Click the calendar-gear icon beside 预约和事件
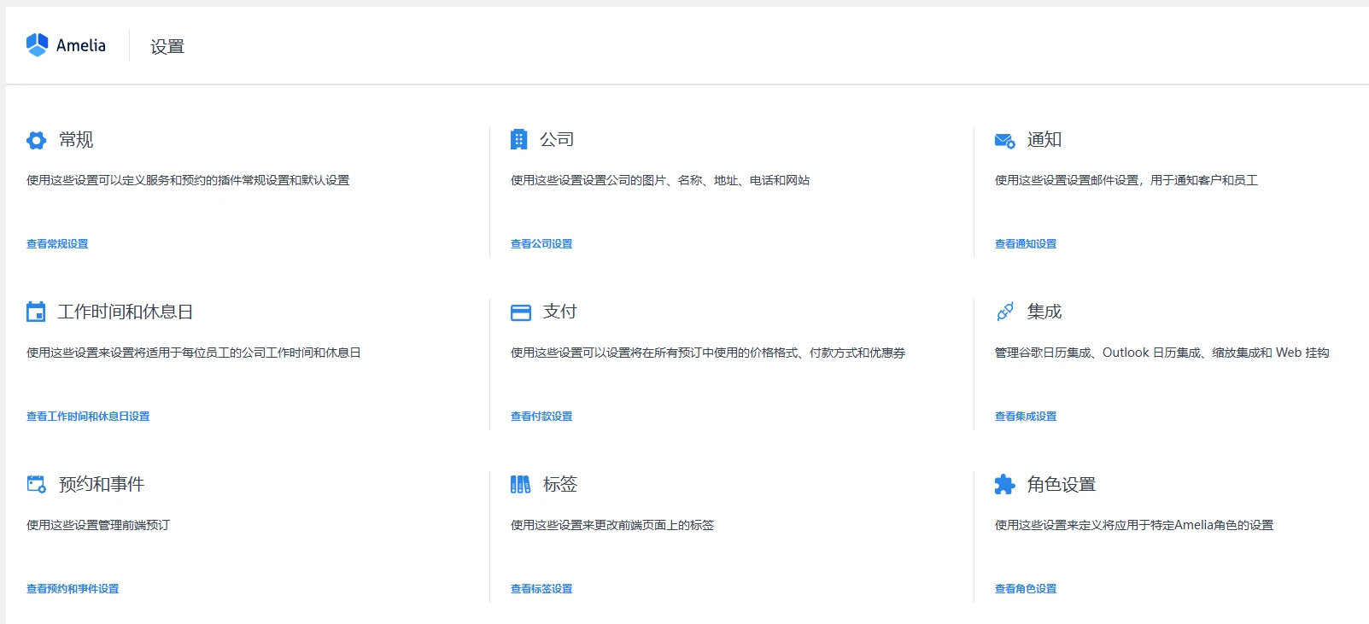 click(x=37, y=484)
